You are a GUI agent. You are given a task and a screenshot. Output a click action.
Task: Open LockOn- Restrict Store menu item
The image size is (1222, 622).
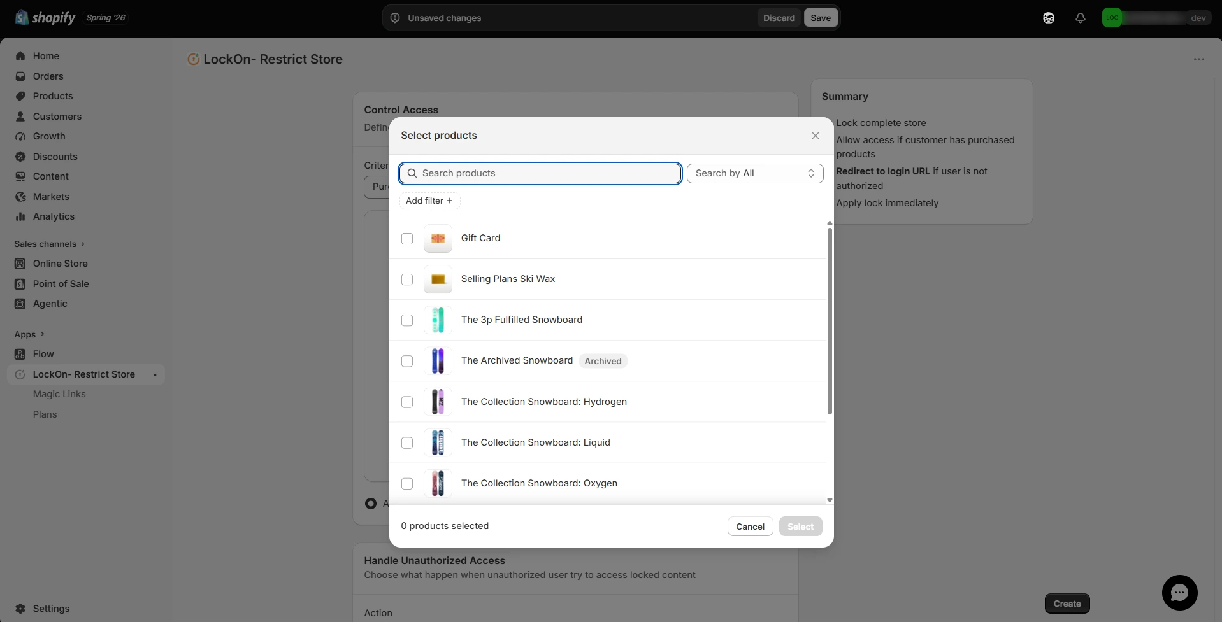click(x=84, y=374)
